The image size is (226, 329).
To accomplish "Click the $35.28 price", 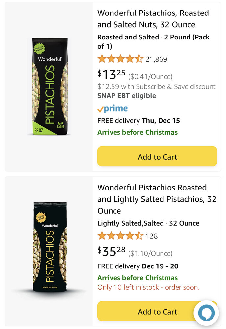I will [x=111, y=251].
